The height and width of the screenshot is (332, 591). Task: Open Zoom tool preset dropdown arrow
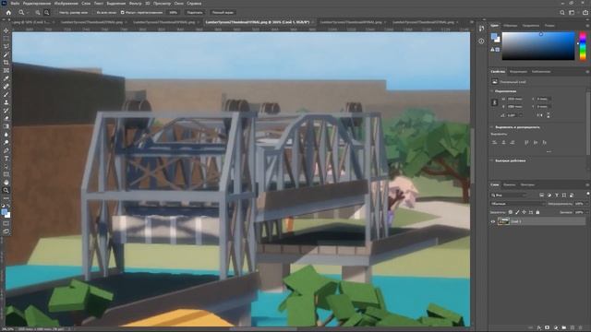(x=28, y=12)
